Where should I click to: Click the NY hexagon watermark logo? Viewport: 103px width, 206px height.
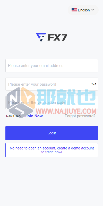click(x=21, y=102)
